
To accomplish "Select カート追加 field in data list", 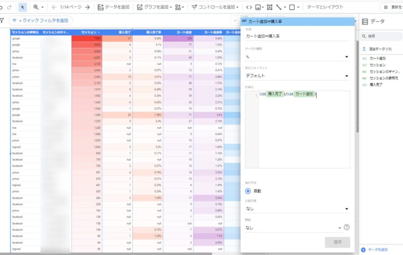I will click(x=377, y=58).
